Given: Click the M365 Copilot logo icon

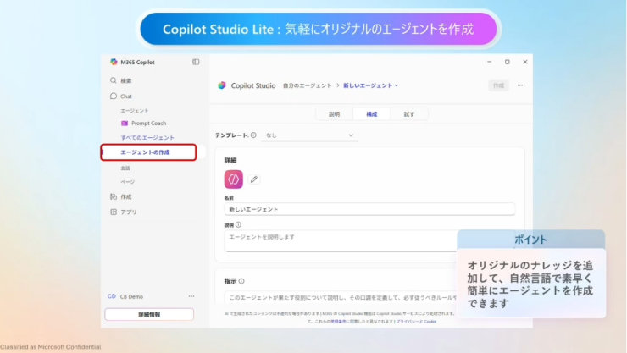Looking at the screenshot, I should (114, 62).
